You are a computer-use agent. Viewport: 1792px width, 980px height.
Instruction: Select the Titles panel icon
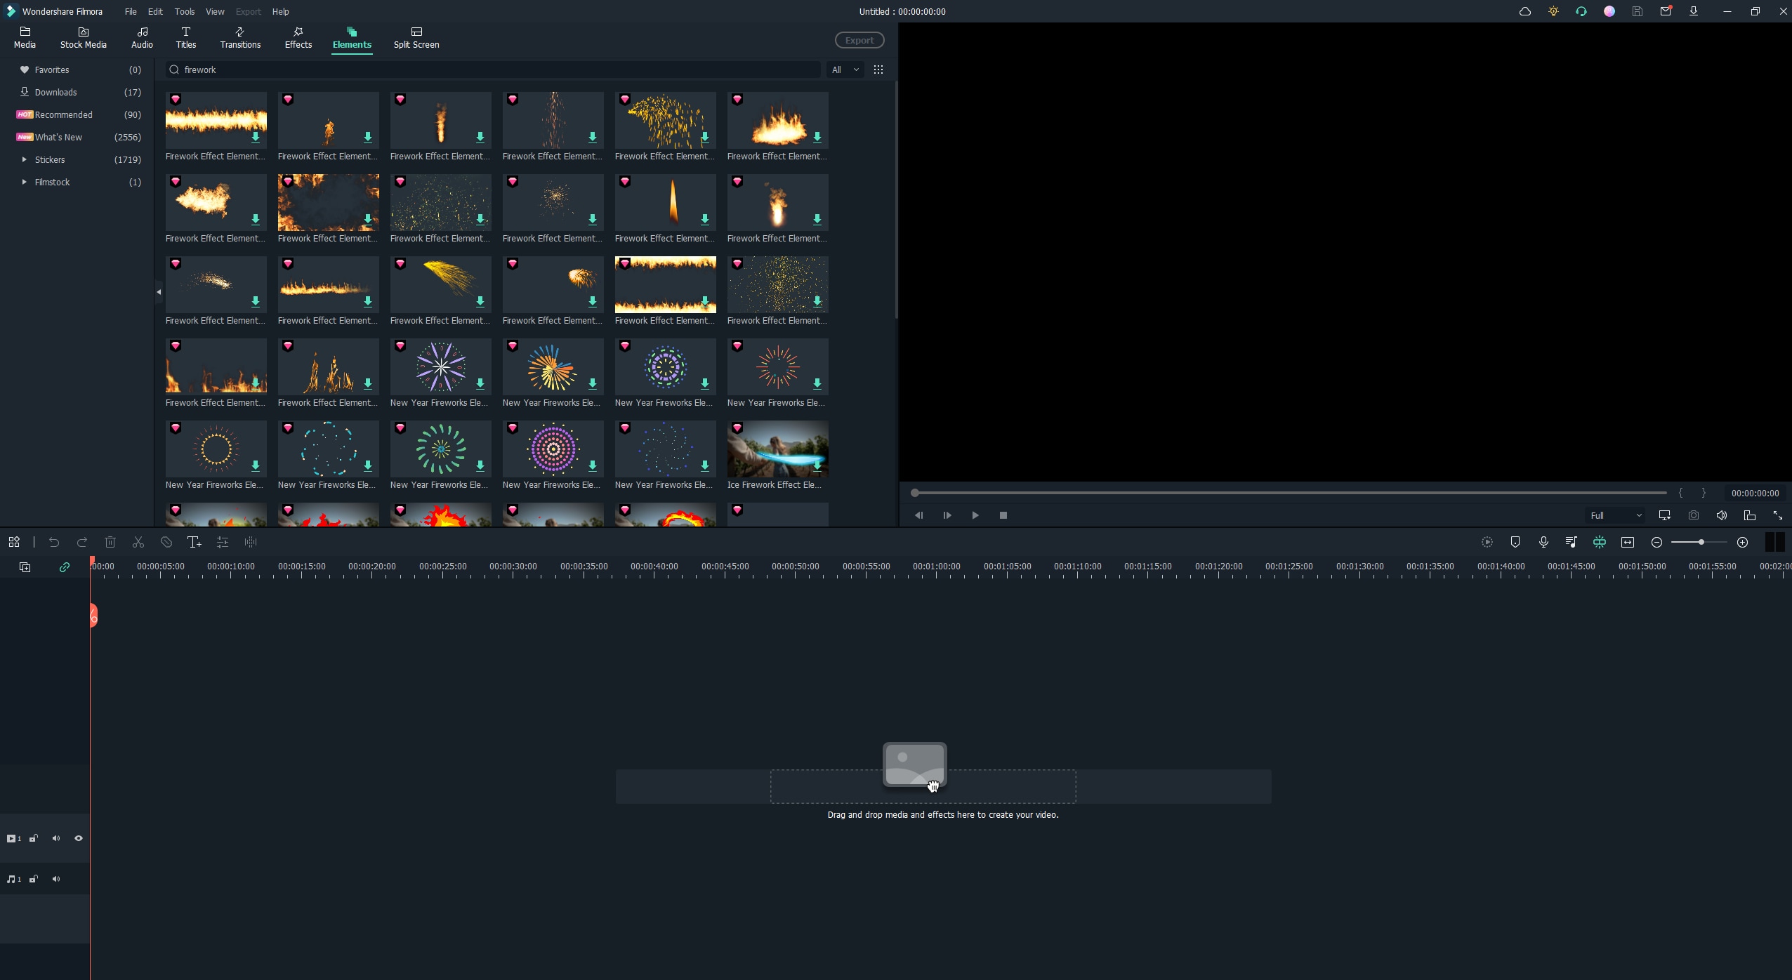point(187,37)
